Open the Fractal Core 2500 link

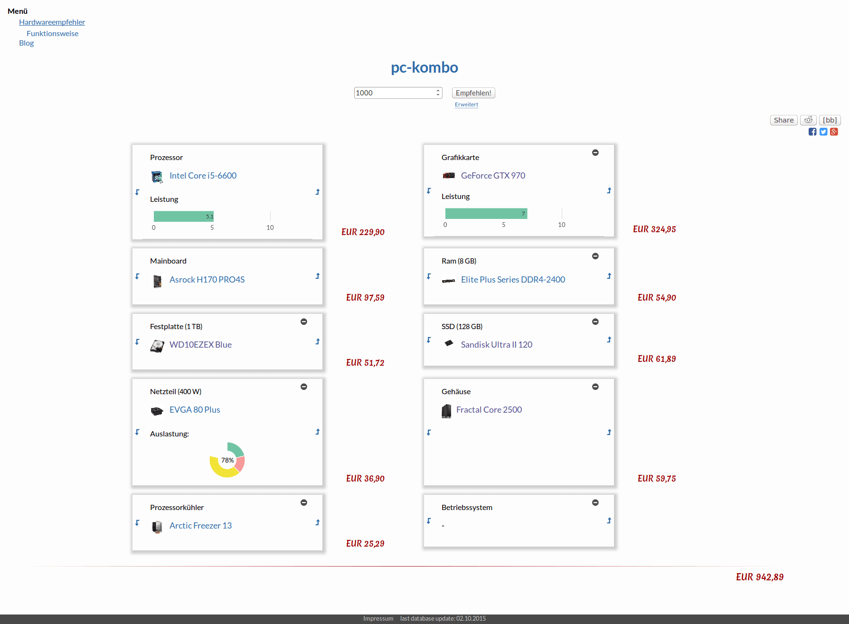pyautogui.click(x=489, y=410)
